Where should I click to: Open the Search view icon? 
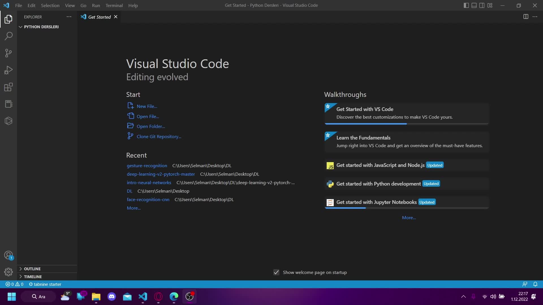point(8,36)
